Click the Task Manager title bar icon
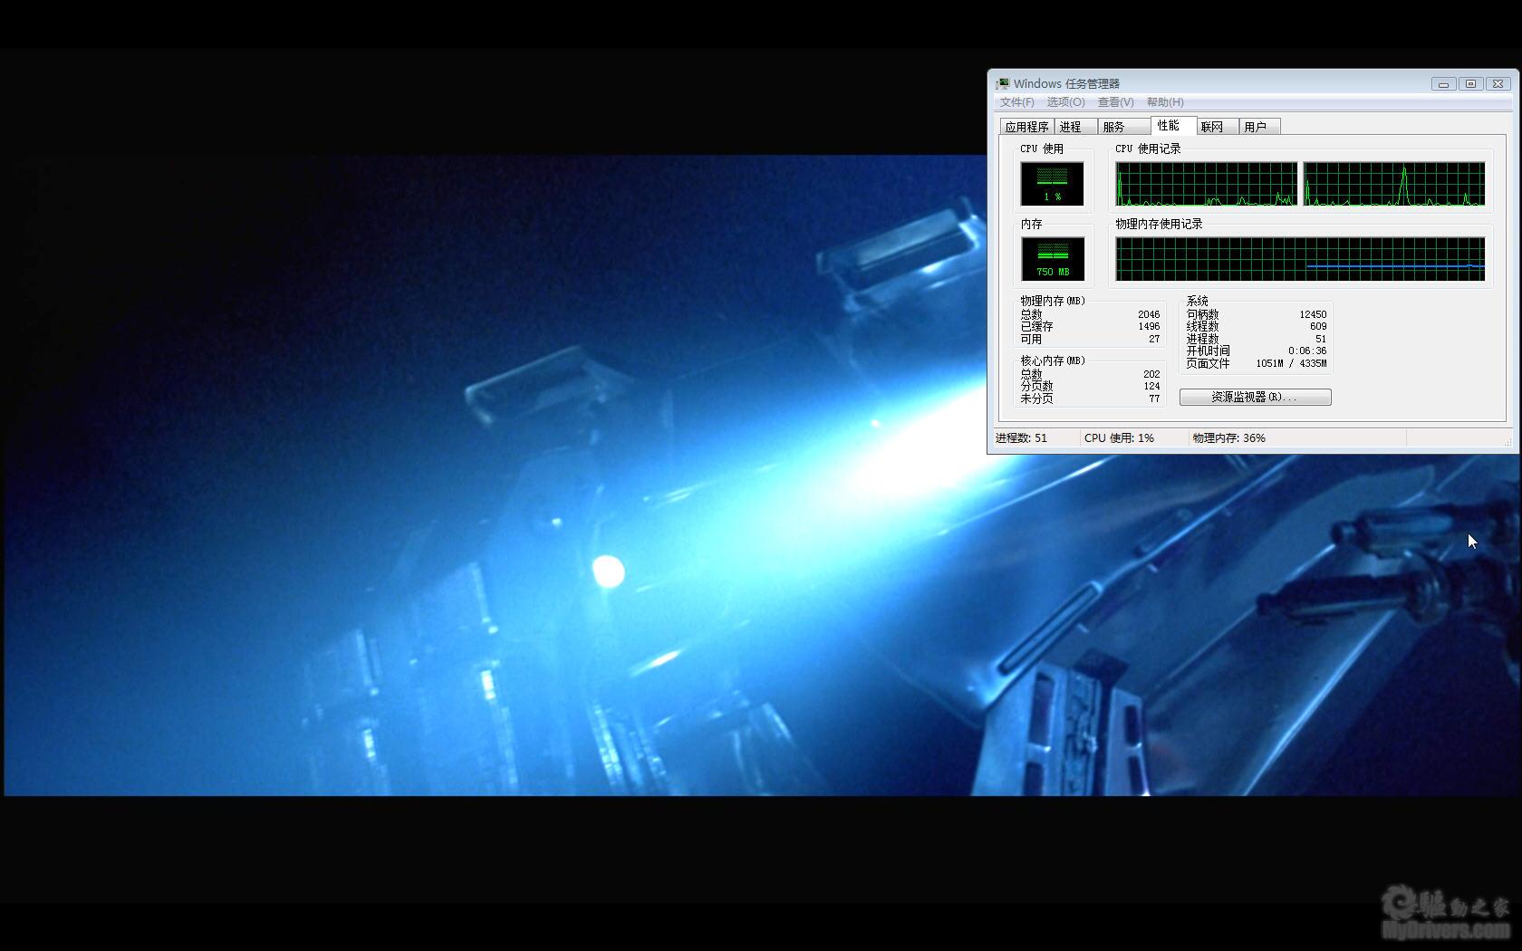The image size is (1522, 951). (x=1003, y=83)
